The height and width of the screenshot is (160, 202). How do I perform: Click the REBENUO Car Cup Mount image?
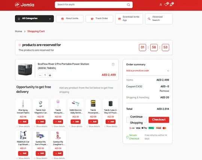[23, 135]
